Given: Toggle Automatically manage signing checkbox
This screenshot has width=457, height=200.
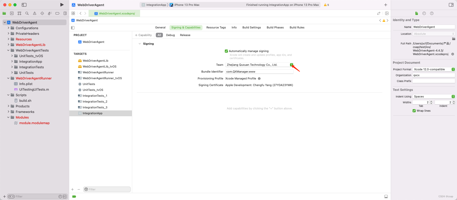Looking at the screenshot, I should coord(226,51).
